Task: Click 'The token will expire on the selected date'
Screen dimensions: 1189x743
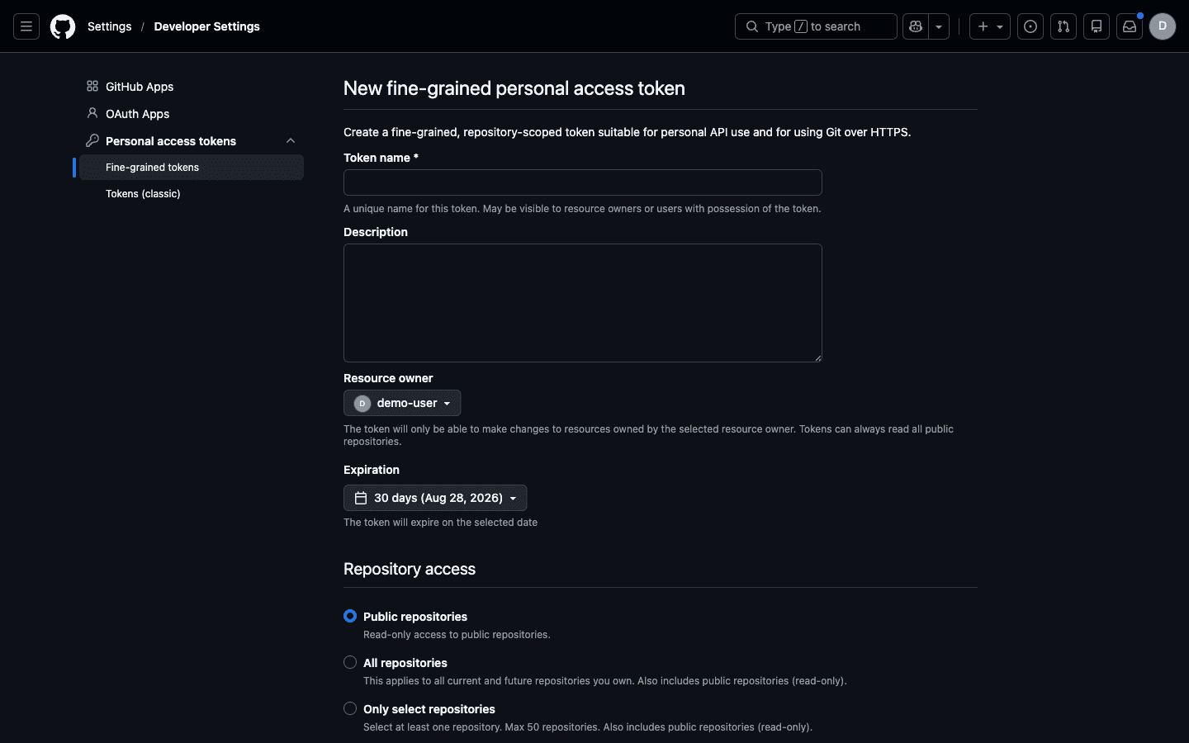Action: point(440,523)
